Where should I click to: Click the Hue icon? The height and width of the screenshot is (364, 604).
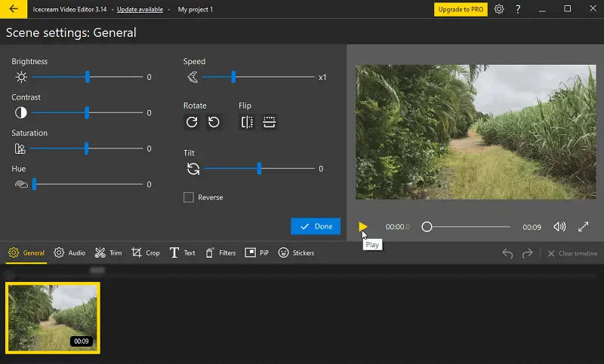[x=21, y=185]
